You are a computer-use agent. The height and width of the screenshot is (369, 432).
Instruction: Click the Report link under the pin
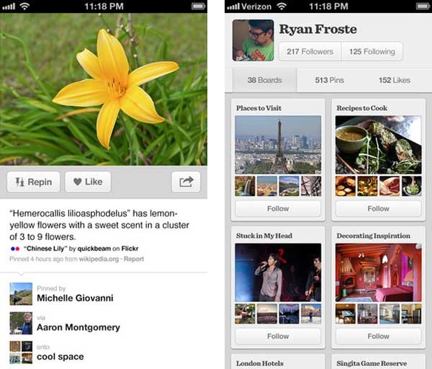tap(134, 259)
